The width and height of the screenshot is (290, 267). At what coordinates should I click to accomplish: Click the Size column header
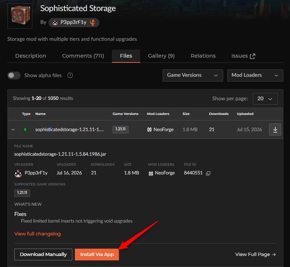pyautogui.click(x=186, y=114)
